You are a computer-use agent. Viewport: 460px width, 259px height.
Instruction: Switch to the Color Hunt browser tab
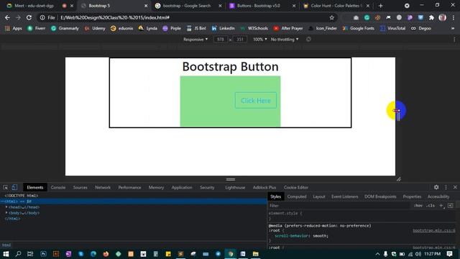(336, 6)
